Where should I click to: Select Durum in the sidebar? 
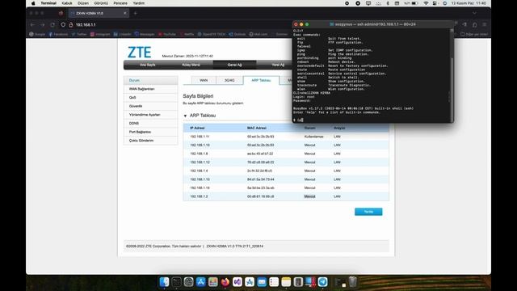151,80
